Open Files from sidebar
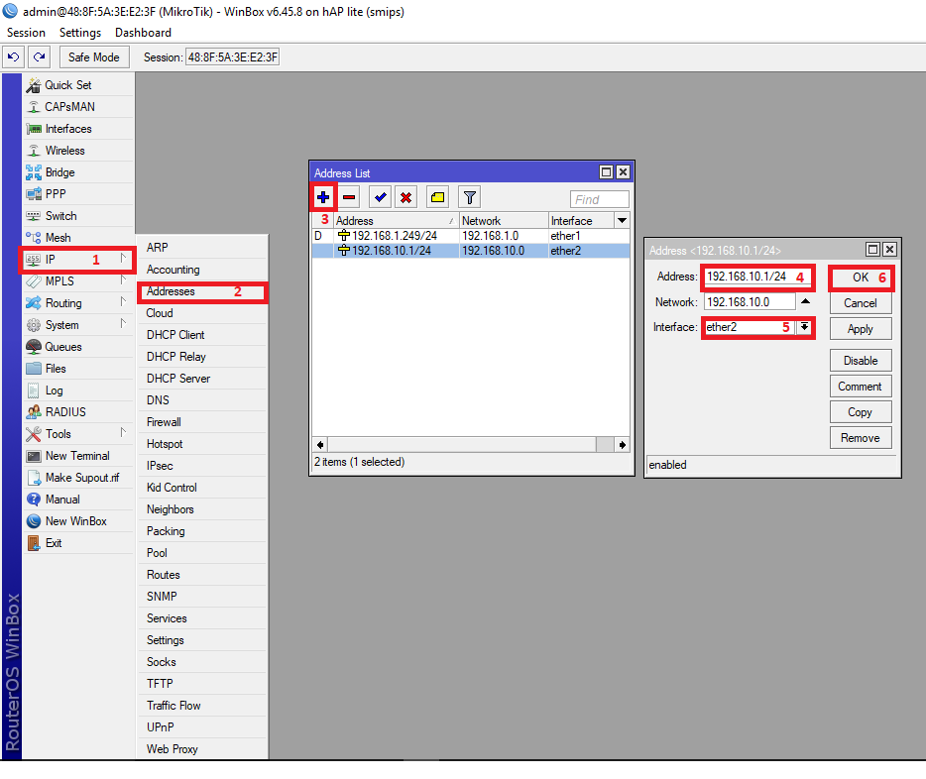The image size is (926, 779). click(78, 369)
